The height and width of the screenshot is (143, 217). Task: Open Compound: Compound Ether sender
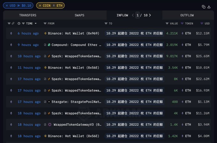[76, 45]
